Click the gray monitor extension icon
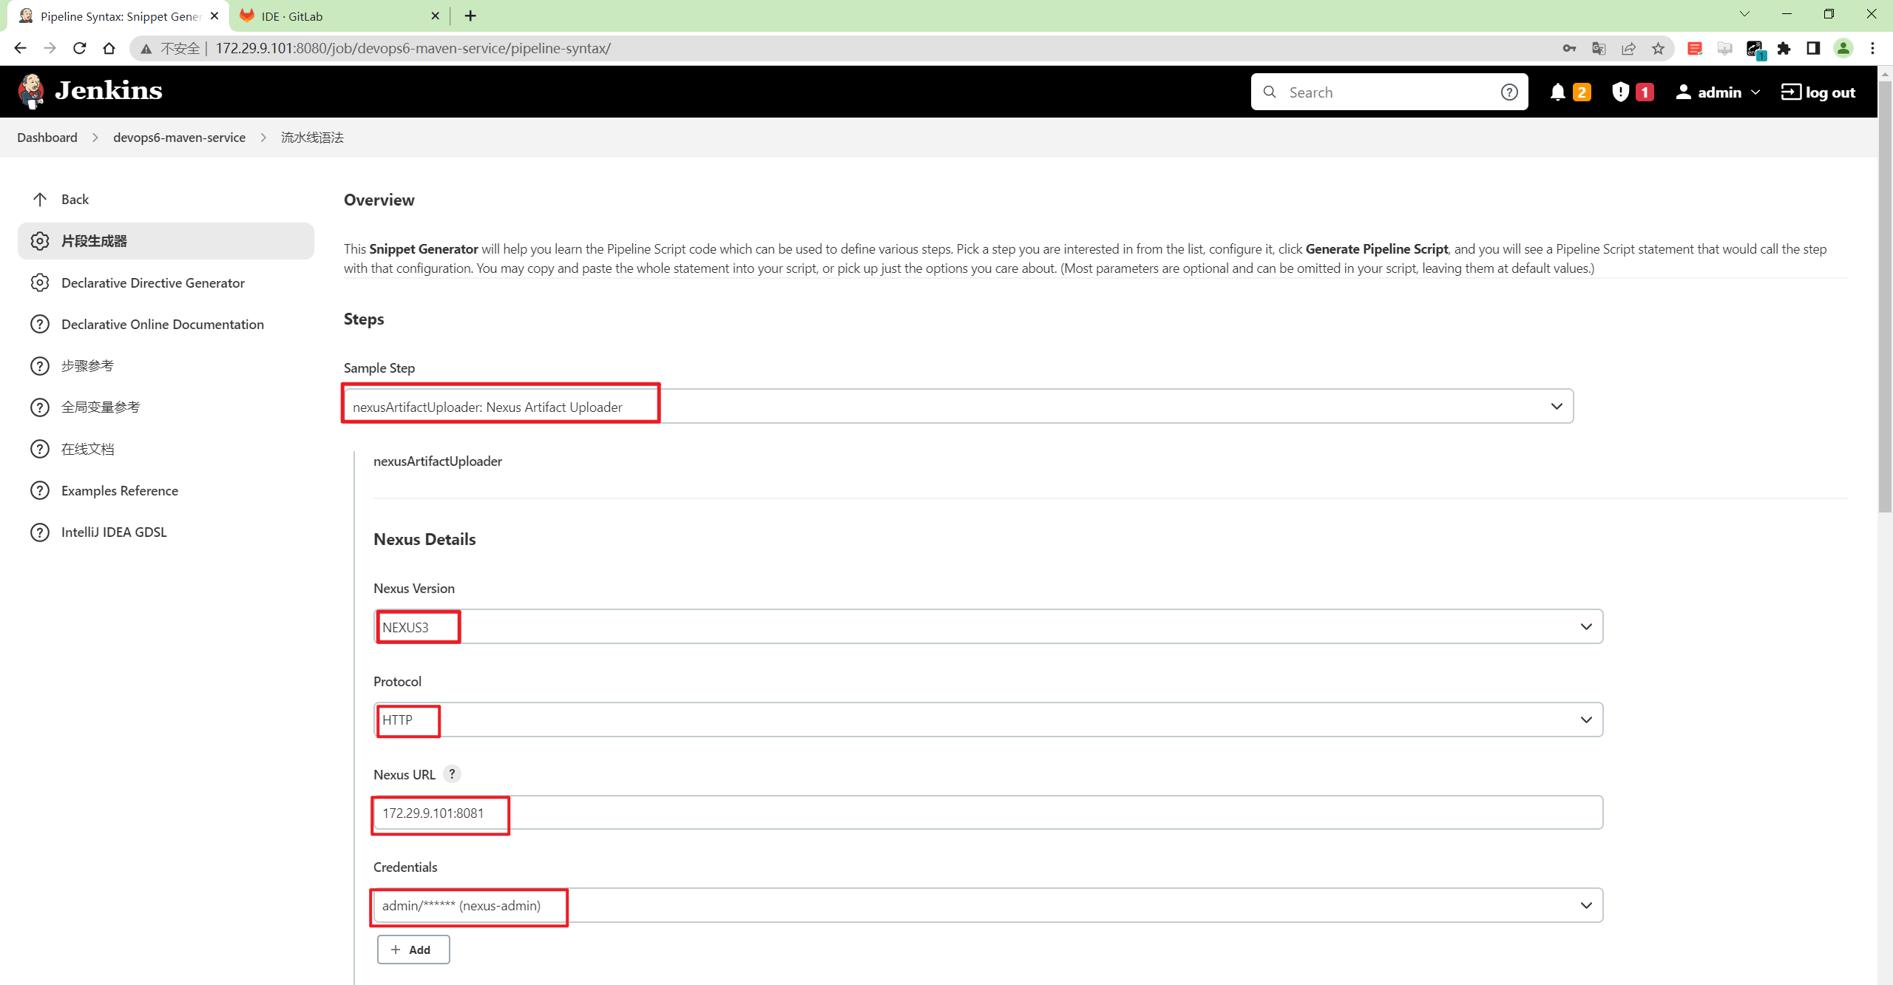This screenshot has width=1893, height=985. pyautogui.click(x=1724, y=48)
